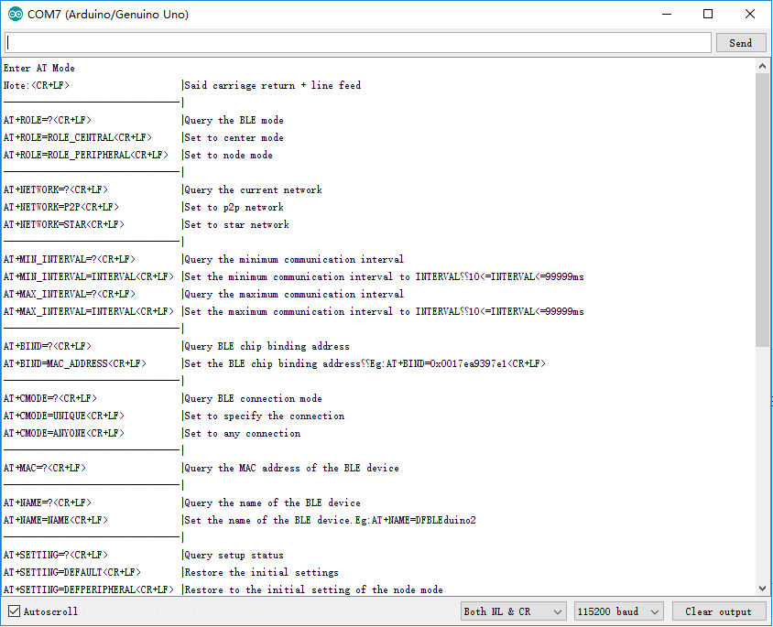Click the 'AT+ROLE=?<CR+LF>' line

(x=48, y=120)
